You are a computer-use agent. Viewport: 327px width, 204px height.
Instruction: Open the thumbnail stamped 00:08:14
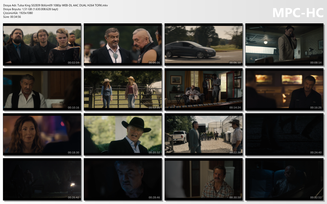pyautogui.click(x=284, y=44)
